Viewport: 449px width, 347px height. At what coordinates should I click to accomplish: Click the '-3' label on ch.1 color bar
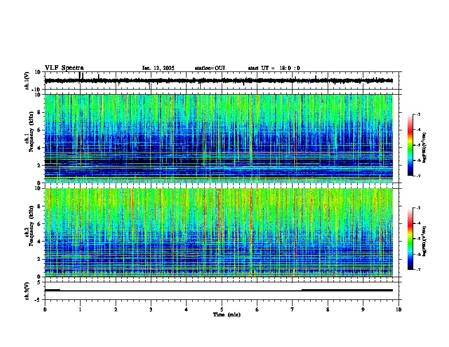click(418, 114)
